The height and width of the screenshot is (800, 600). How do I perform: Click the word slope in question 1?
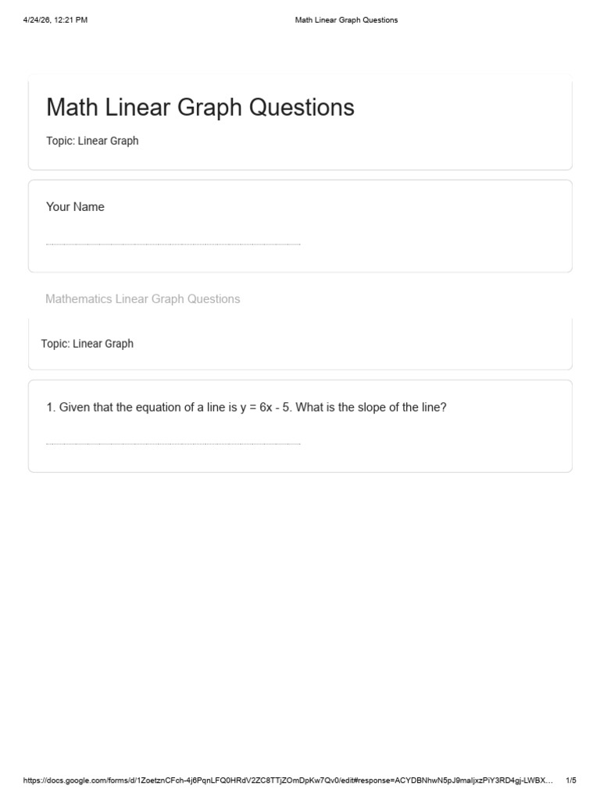(371, 408)
